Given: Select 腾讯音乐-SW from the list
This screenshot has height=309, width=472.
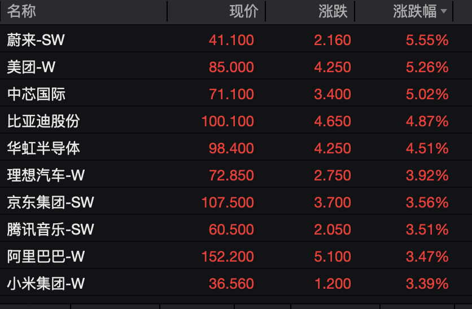Looking at the screenshot, I should (x=50, y=229).
